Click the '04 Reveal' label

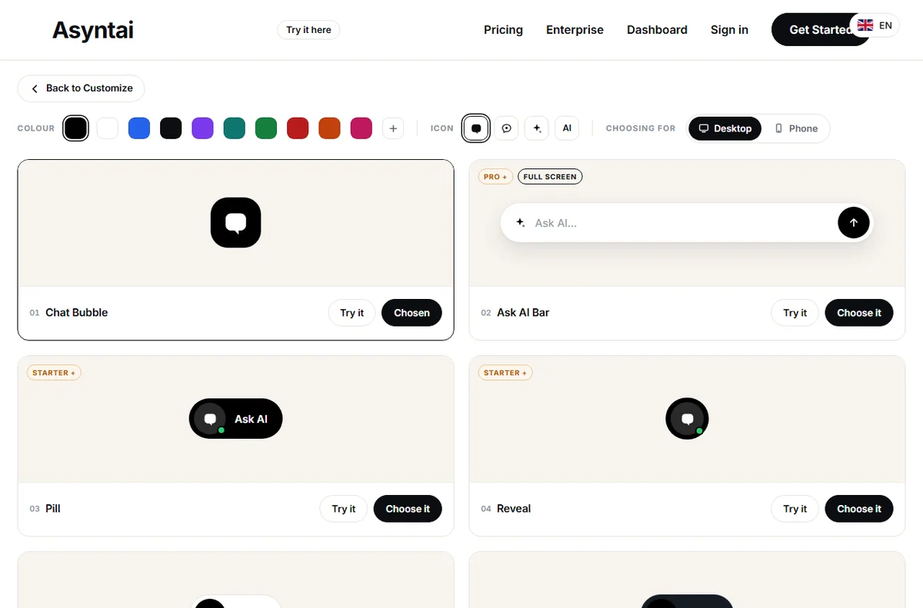505,509
